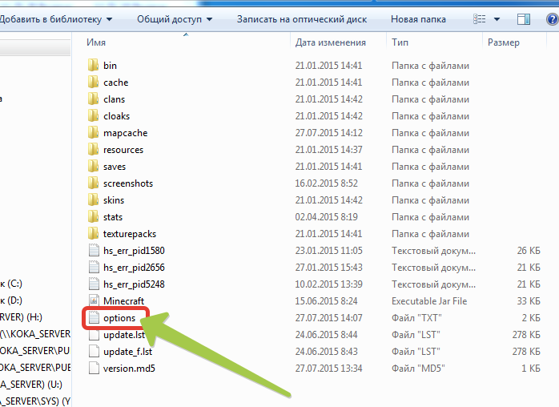Click the screenshots folder icon
This screenshot has width=559, height=407.
coord(93,183)
